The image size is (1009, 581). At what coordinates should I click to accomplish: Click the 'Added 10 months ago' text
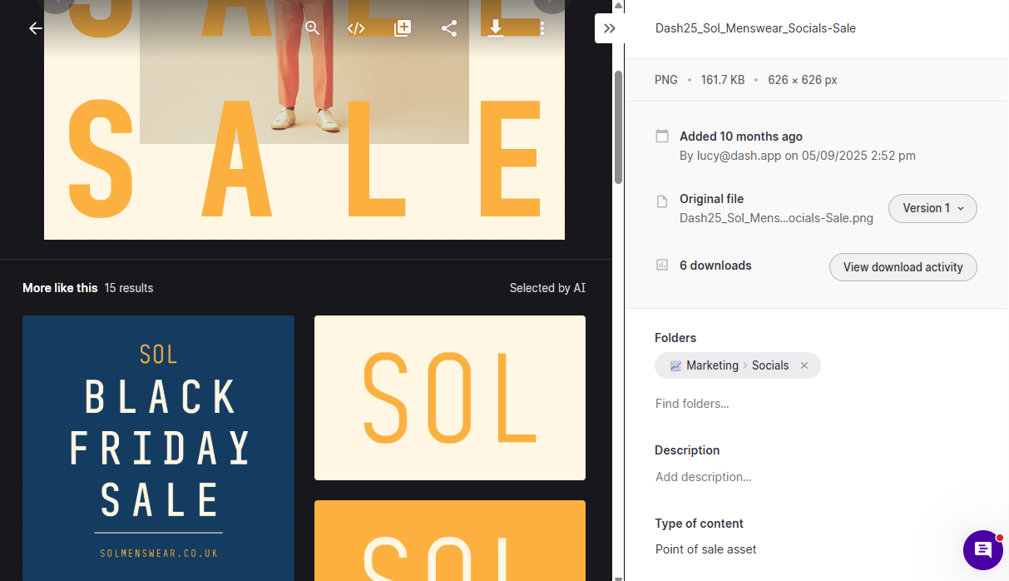741,137
